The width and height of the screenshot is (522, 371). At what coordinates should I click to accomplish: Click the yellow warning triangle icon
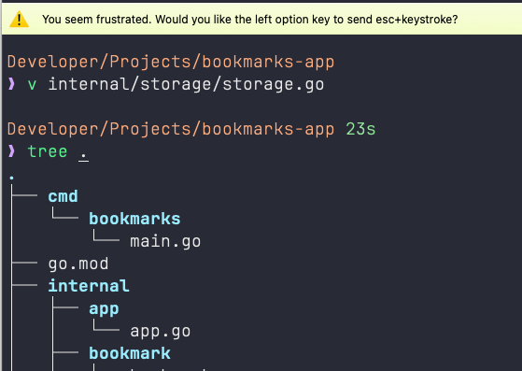pyautogui.click(x=19, y=20)
